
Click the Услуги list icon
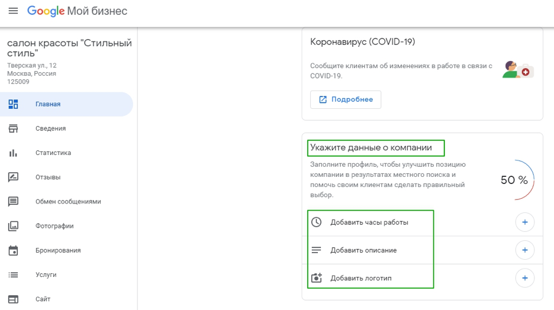(13, 275)
